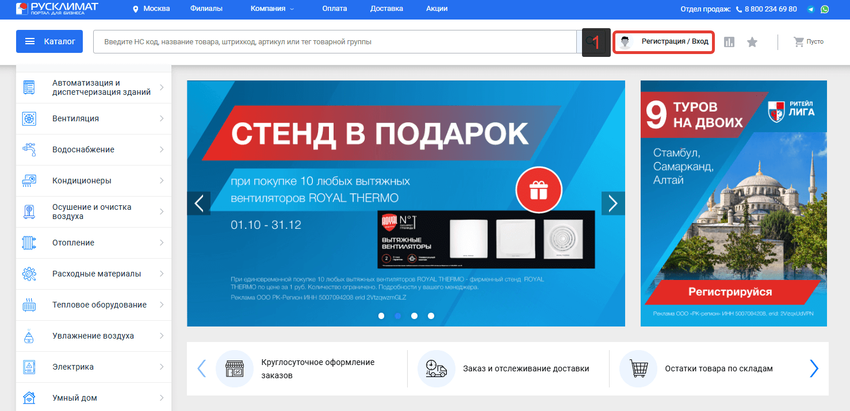
Task: Select the second banner slide dot
Action: 398,316
